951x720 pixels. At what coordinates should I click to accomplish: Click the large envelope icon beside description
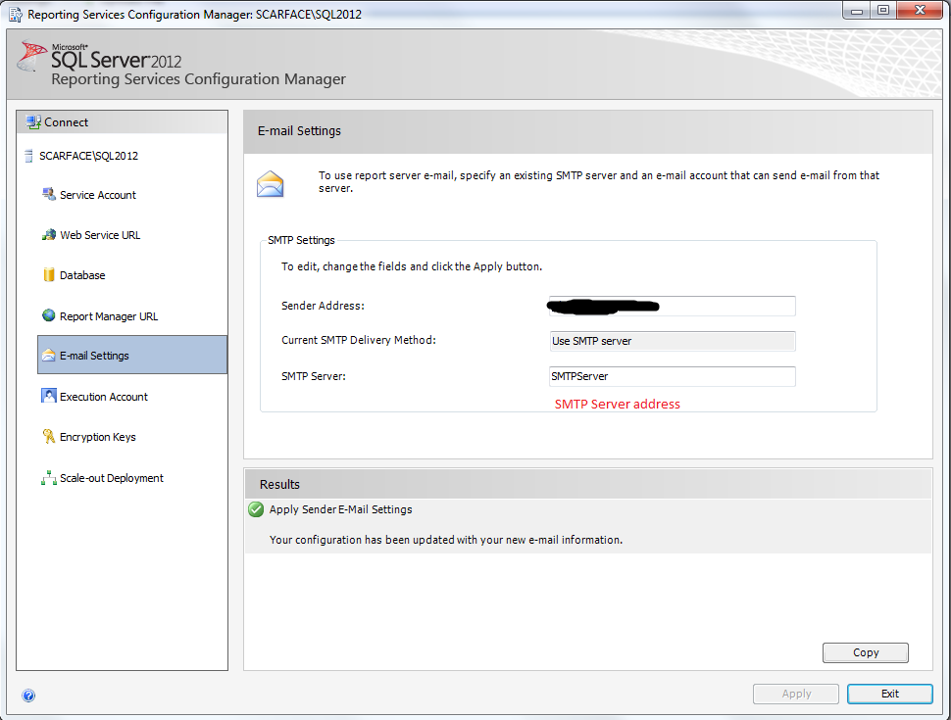click(x=270, y=184)
